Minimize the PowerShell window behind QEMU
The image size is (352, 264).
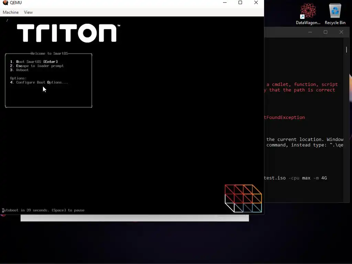coord(310,32)
